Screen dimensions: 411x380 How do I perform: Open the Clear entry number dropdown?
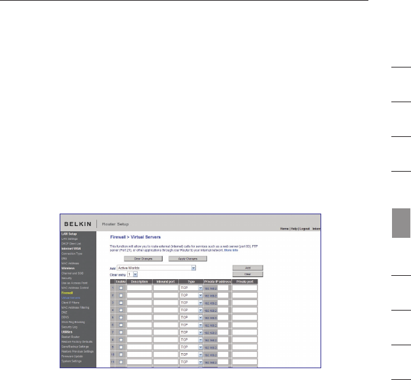pos(132,275)
